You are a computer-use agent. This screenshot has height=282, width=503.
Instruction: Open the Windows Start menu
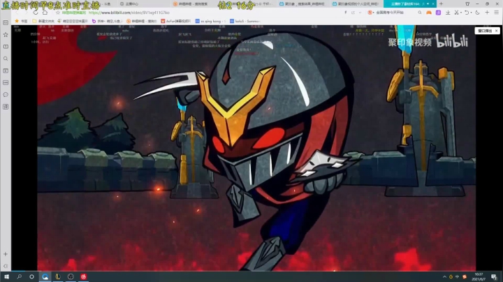[6, 276]
